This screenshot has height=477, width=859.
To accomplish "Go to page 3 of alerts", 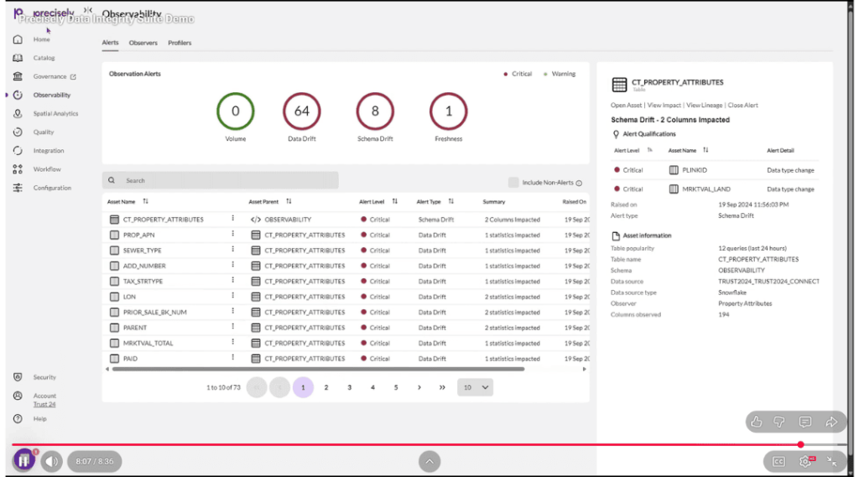I will (x=349, y=387).
